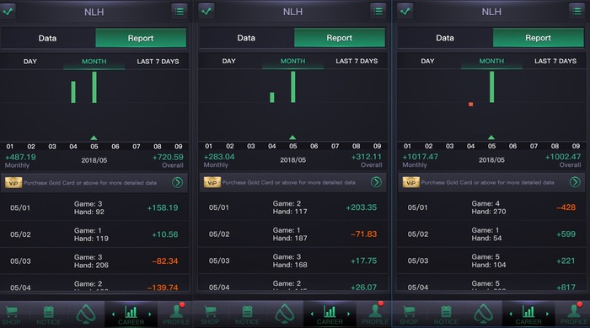This screenshot has width=590, height=328.
Task: Tap the month triangle marker in middle chart
Action: [292, 137]
